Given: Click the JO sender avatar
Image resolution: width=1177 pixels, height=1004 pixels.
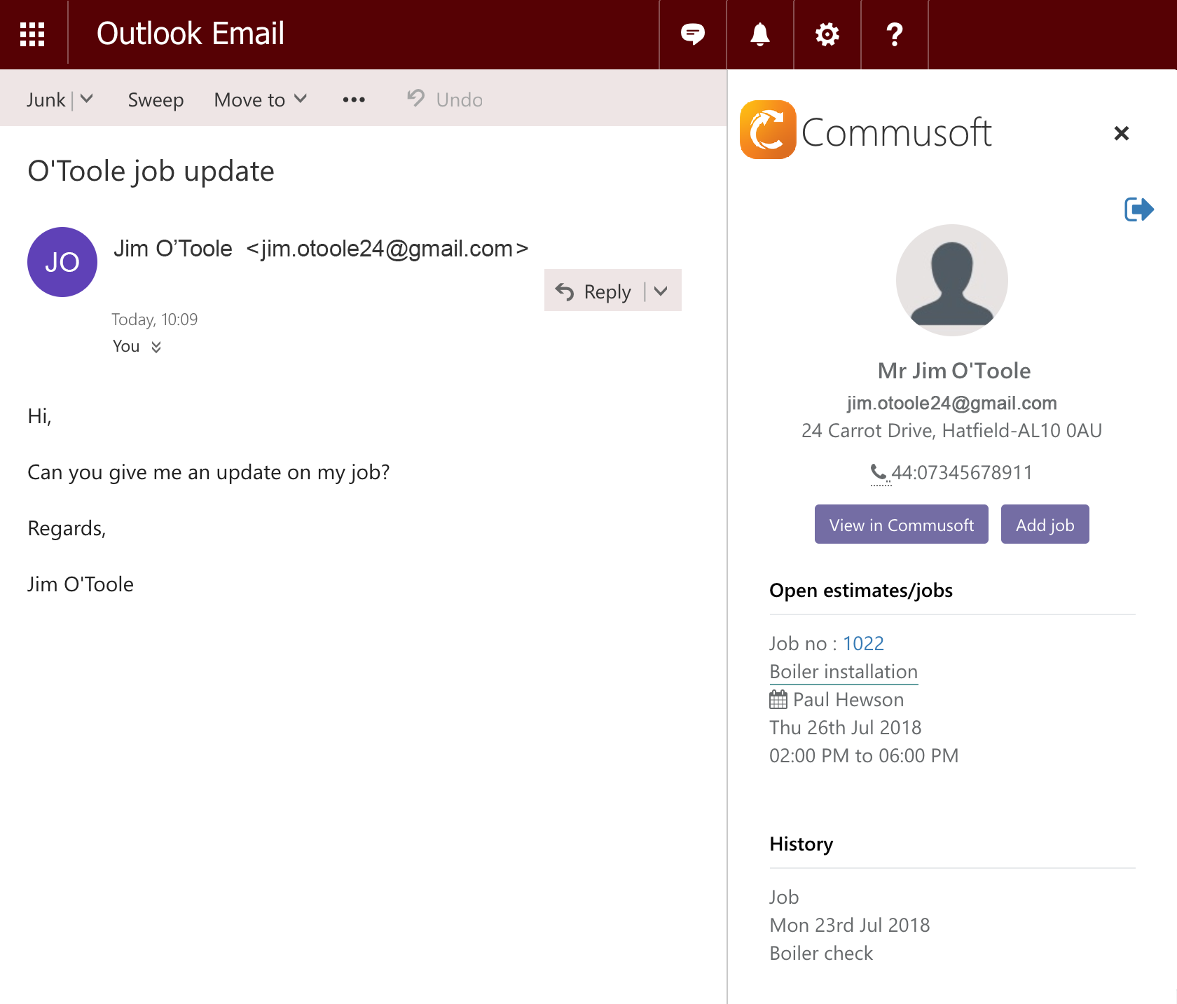Looking at the screenshot, I should [x=62, y=262].
